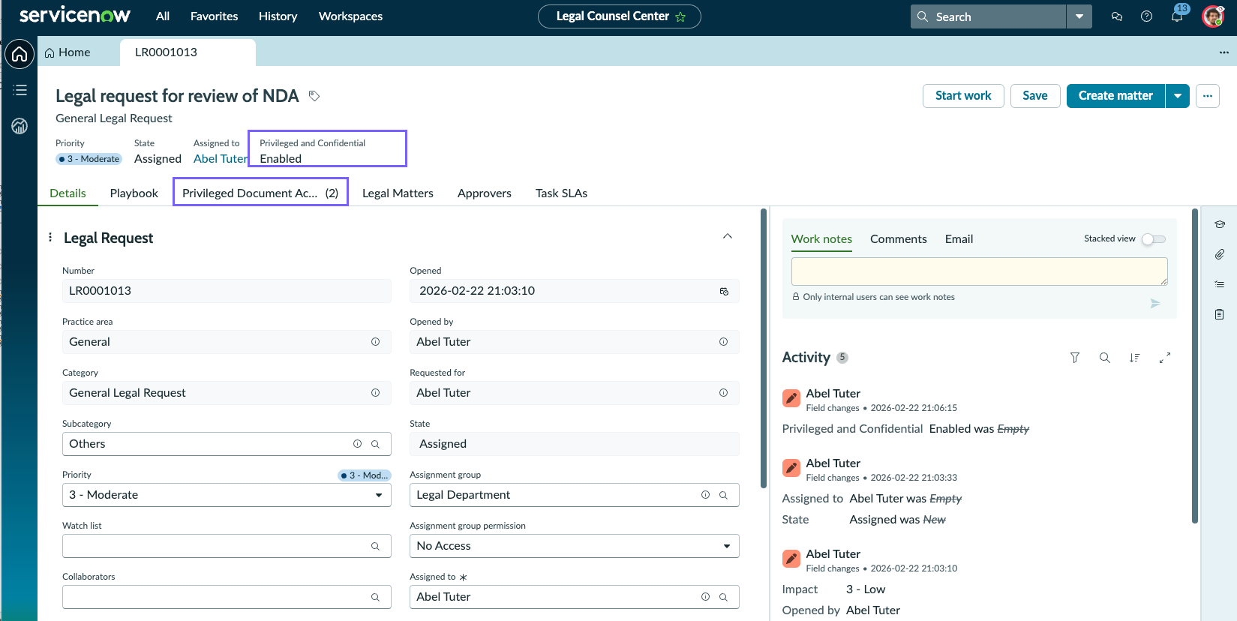Switch to the Task SLAs tab
Viewport: 1237px width, 621px height.
561,193
